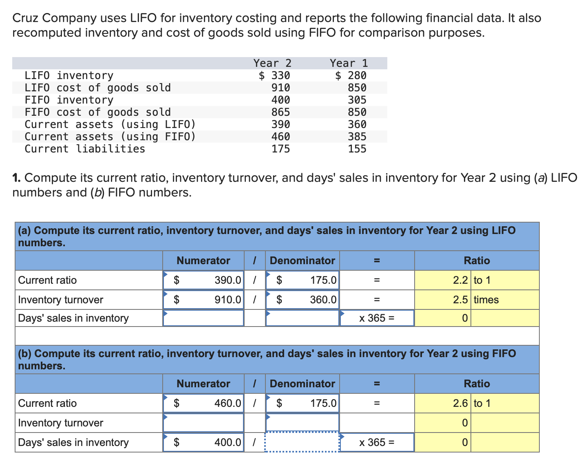
Task: Select the LIFO inventory turnover denominator showing 360.0
Action: point(302,300)
